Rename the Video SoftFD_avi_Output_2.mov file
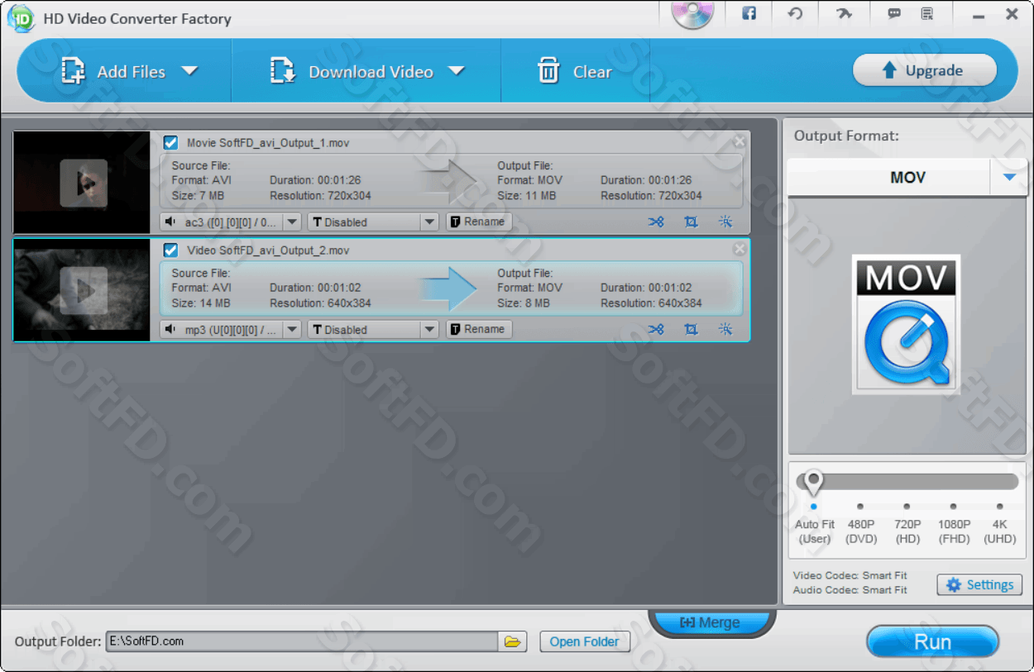The image size is (1034, 672). click(x=479, y=329)
